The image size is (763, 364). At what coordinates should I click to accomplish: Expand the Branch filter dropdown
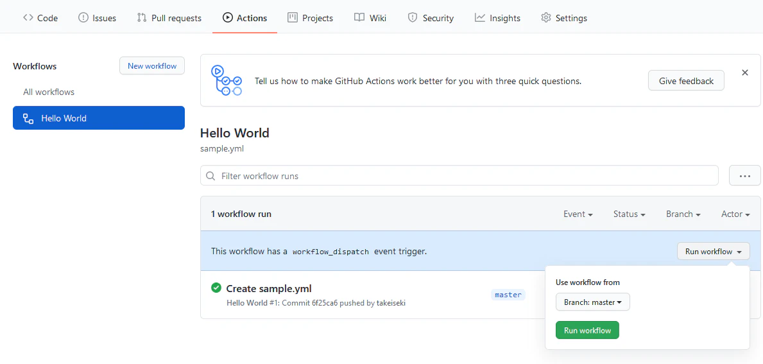coord(683,214)
